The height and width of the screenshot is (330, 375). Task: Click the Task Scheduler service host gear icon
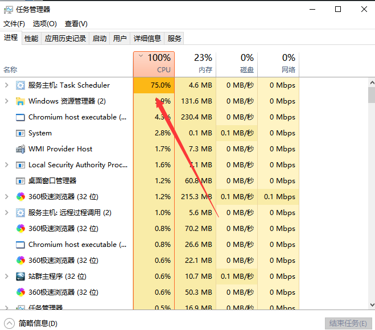click(20, 85)
